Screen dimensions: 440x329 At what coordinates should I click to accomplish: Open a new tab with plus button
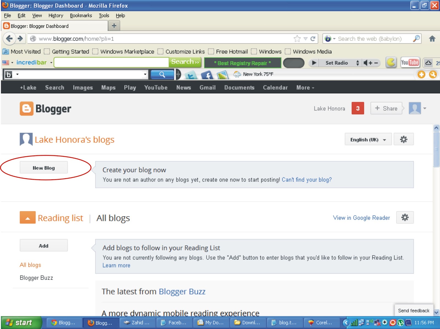tap(114, 26)
